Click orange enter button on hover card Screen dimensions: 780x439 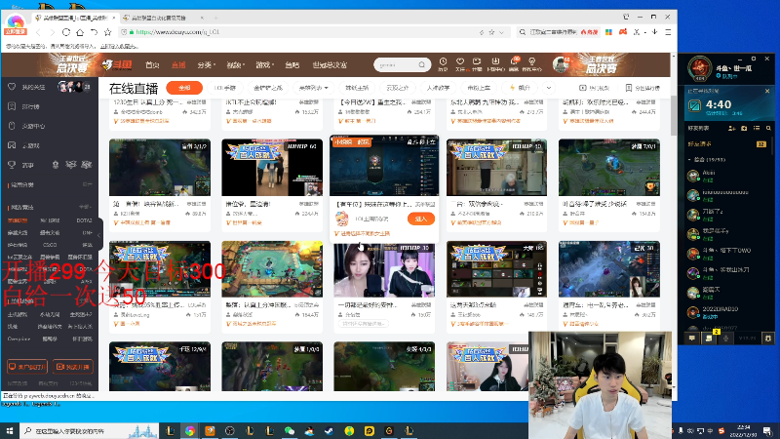point(421,219)
